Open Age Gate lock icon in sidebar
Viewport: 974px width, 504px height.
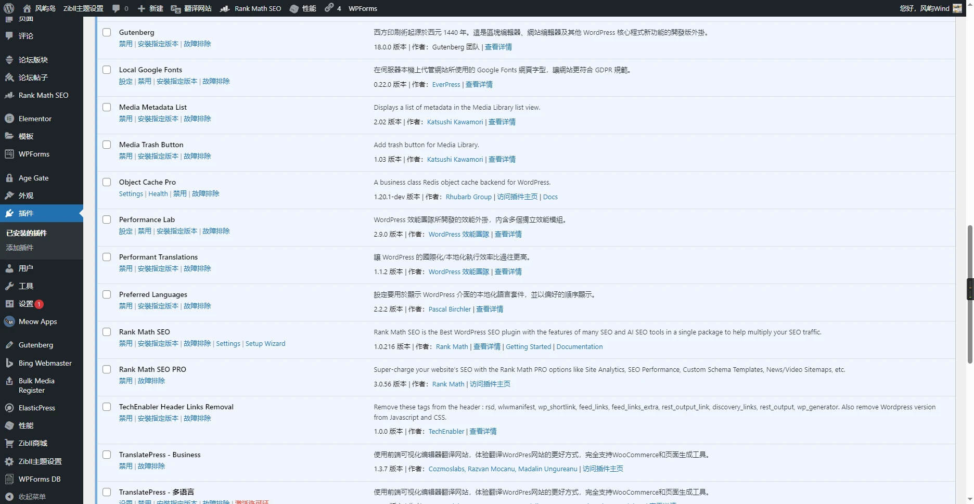9,178
